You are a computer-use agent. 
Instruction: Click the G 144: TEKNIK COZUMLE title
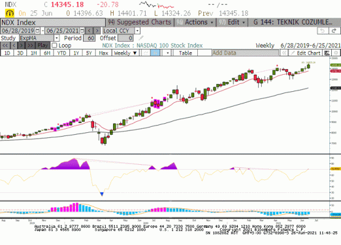point(292,22)
